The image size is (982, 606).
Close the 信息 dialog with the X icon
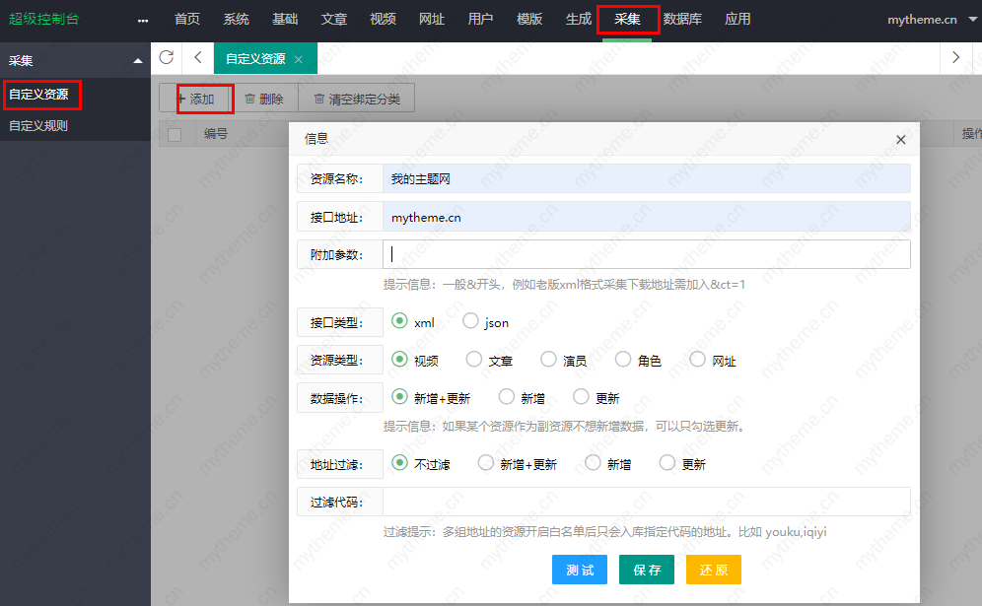pyautogui.click(x=900, y=139)
